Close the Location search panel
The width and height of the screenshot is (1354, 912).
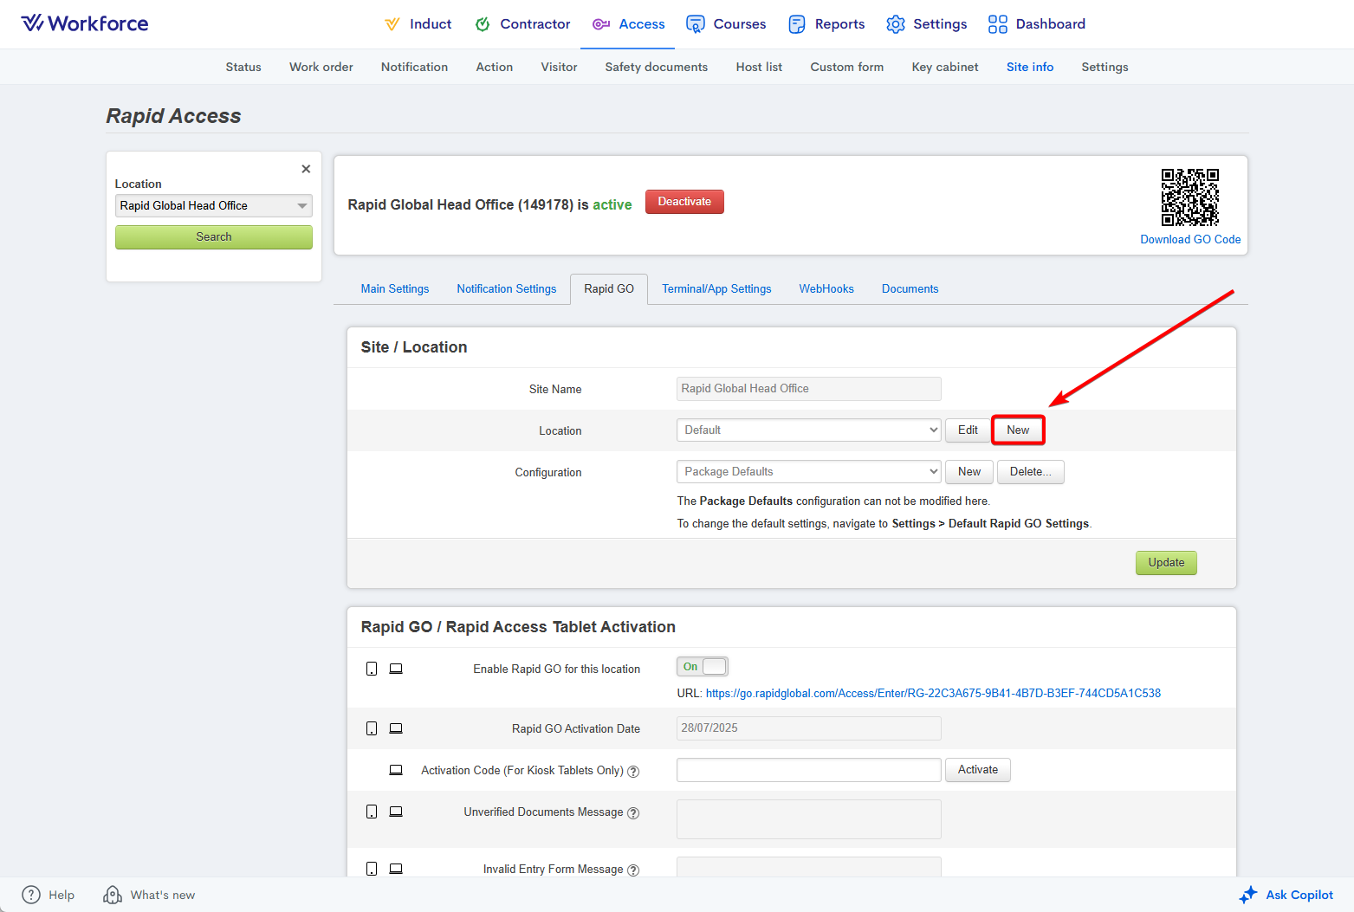(306, 169)
